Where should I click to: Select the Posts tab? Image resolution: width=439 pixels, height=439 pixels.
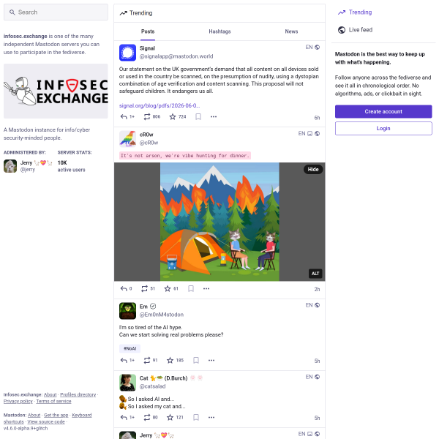tap(148, 31)
